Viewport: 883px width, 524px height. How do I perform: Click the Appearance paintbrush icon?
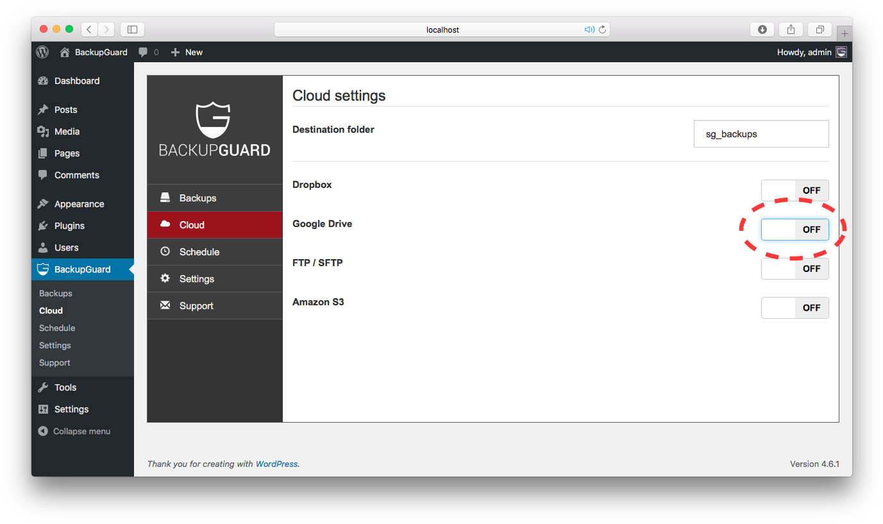click(43, 204)
